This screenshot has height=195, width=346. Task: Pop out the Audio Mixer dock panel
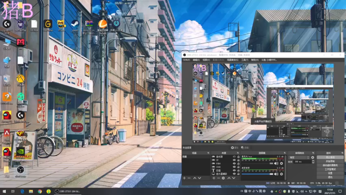pos(285,153)
